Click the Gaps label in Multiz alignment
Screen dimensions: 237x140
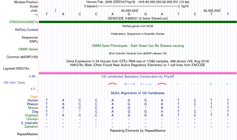(34, 96)
